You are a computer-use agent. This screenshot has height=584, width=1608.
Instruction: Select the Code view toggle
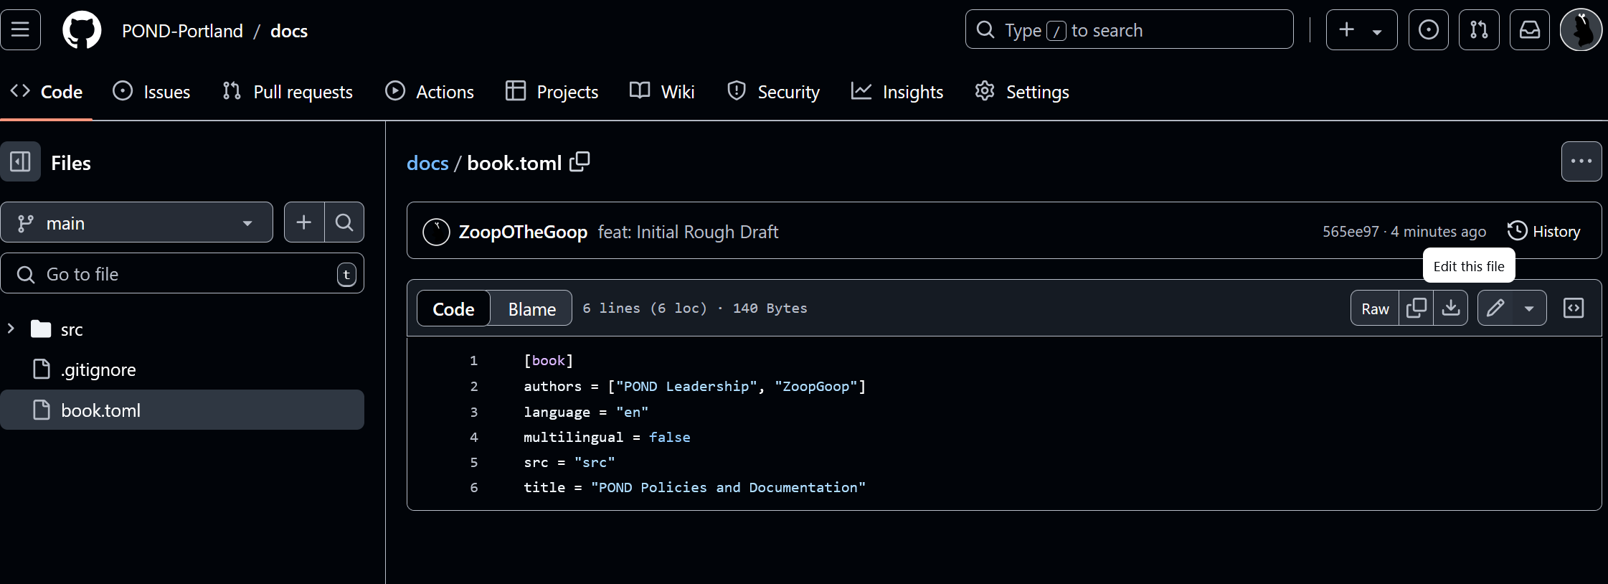point(453,309)
